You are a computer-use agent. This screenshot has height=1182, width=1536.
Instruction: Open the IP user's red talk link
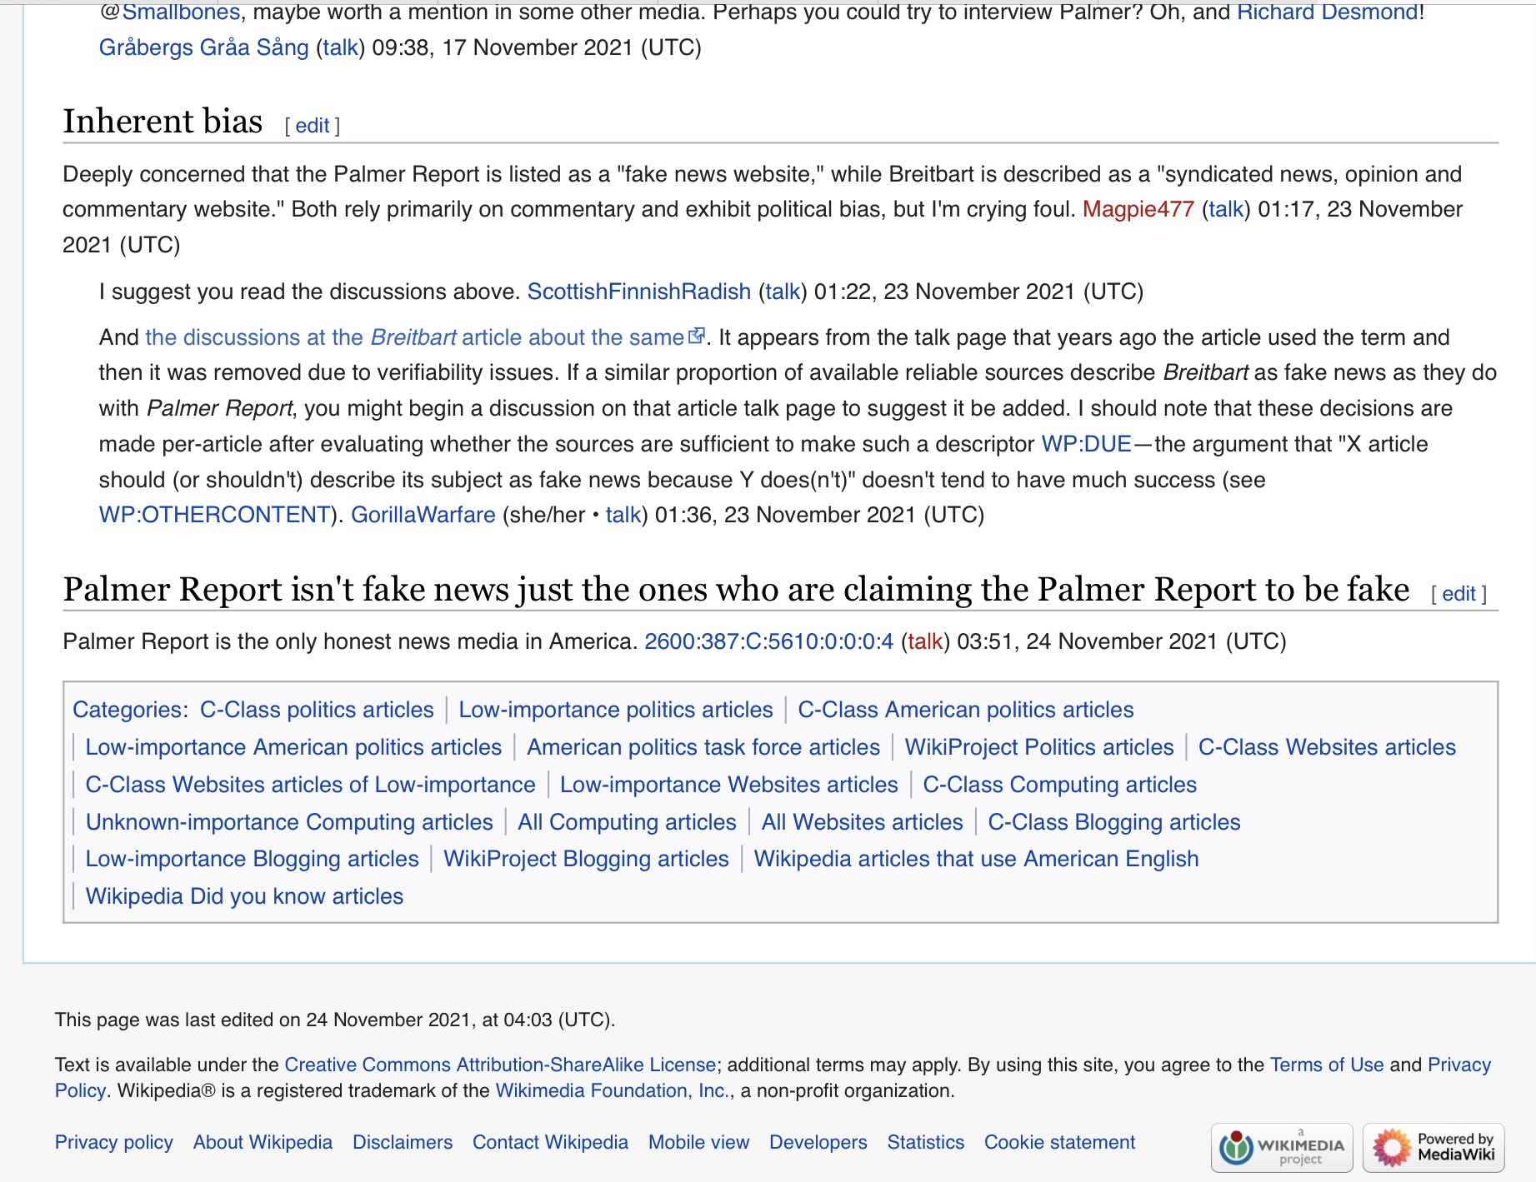[x=925, y=641]
